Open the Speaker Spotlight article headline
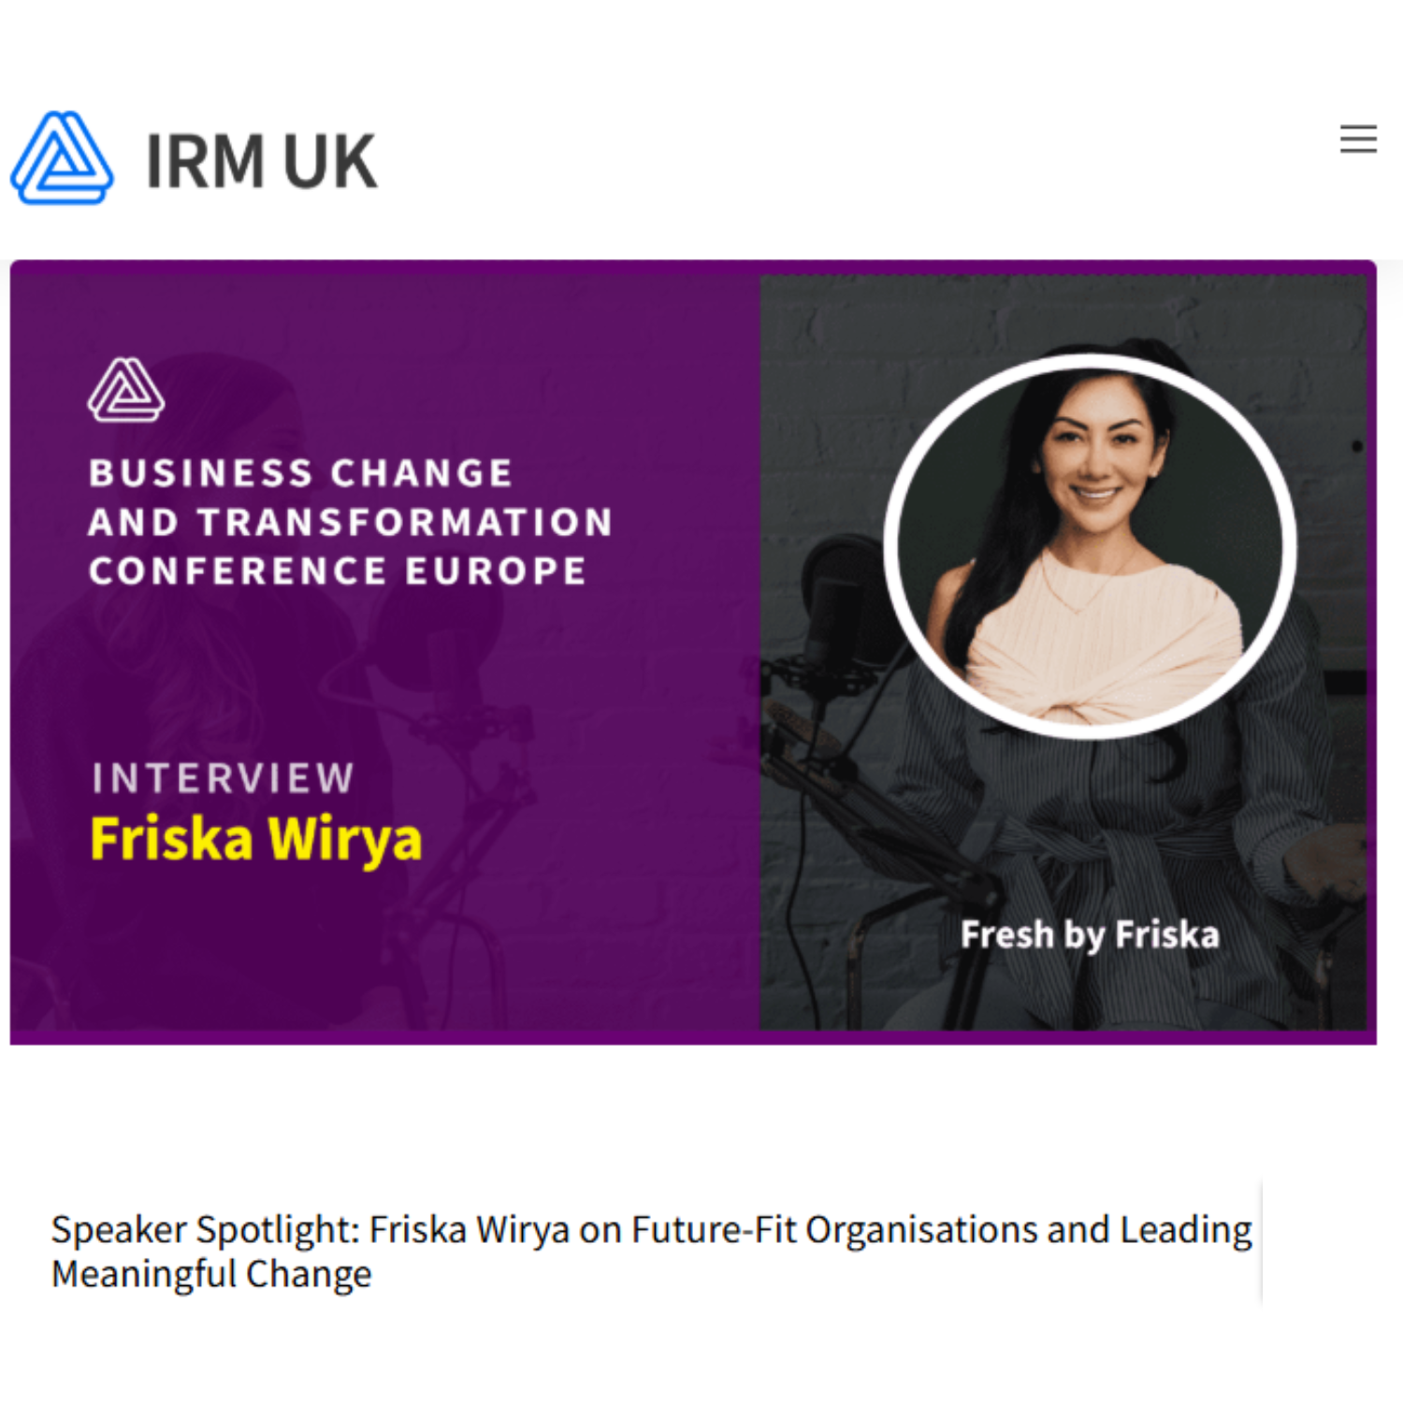Screen dimensions: 1403x1403 tap(651, 1251)
